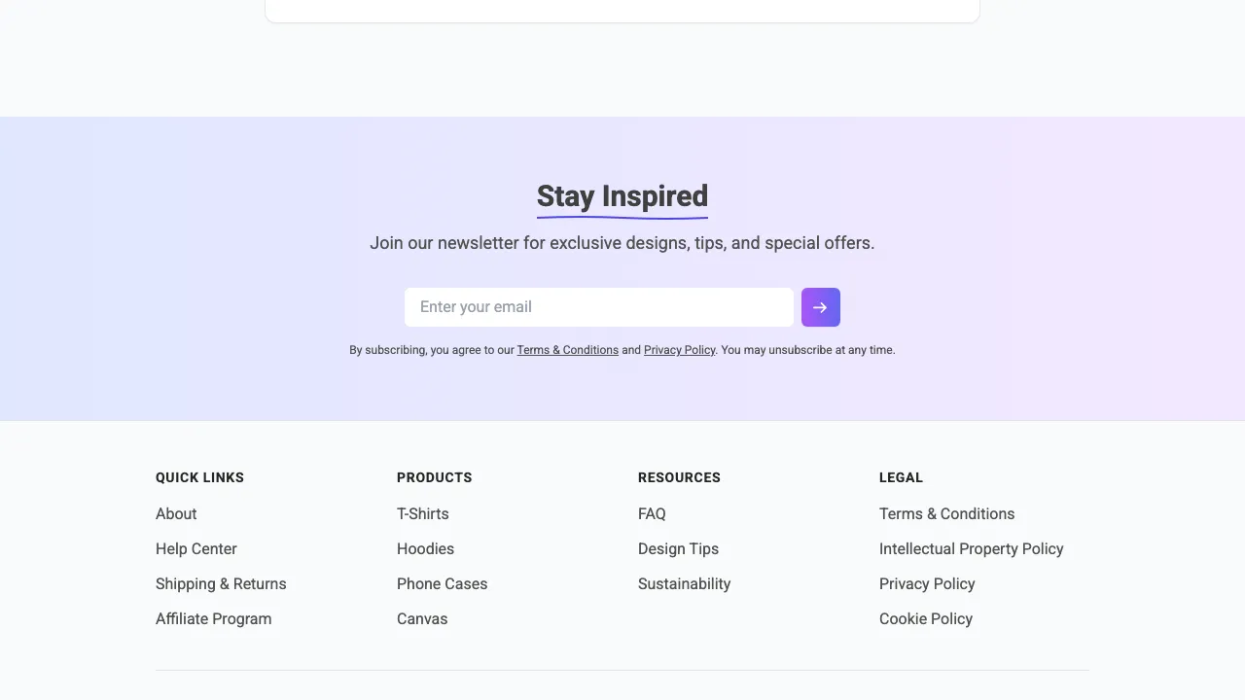Image resolution: width=1245 pixels, height=700 pixels.
Task: Click the arrow subscribe icon button
Action: [x=820, y=307]
